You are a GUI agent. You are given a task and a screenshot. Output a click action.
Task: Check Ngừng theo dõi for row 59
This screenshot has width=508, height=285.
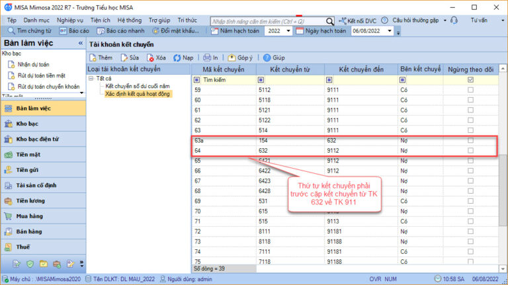(470, 89)
